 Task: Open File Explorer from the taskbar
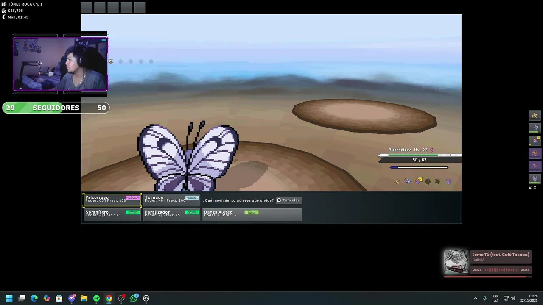click(84, 298)
